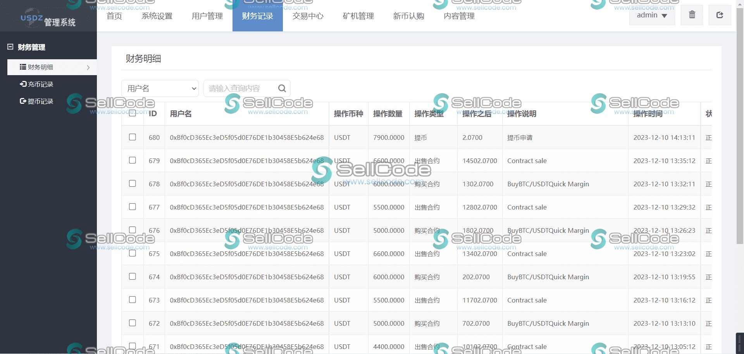Open the 系统设置 menu
Viewport: 744px width, 354px height.
(157, 16)
